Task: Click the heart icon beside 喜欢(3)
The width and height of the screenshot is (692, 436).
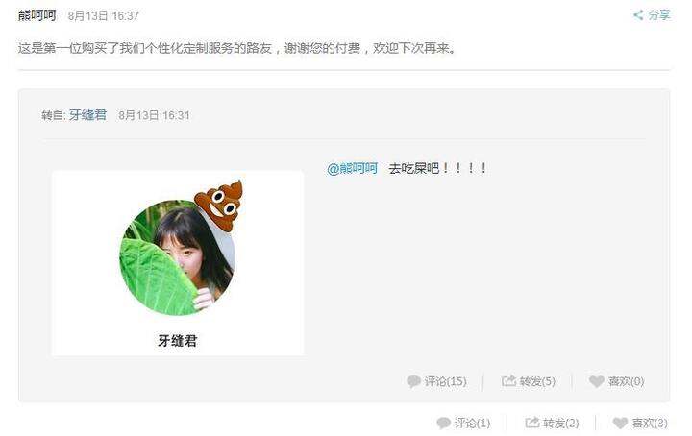Action: tap(620, 424)
